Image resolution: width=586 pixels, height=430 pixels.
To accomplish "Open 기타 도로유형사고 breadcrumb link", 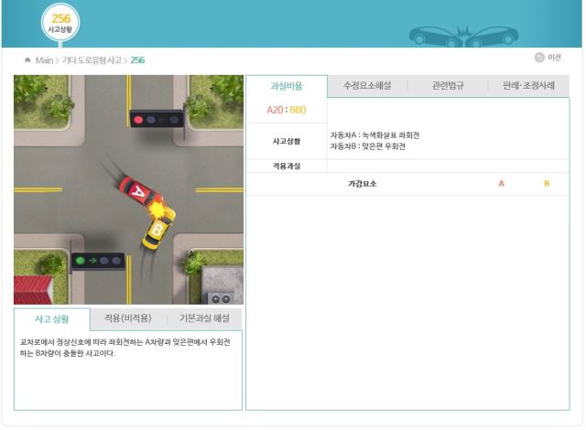I will click(x=92, y=60).
